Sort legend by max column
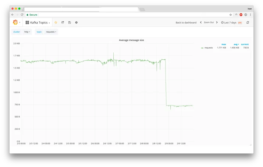This screenshot has width=263, height=167. pos(224,44)
